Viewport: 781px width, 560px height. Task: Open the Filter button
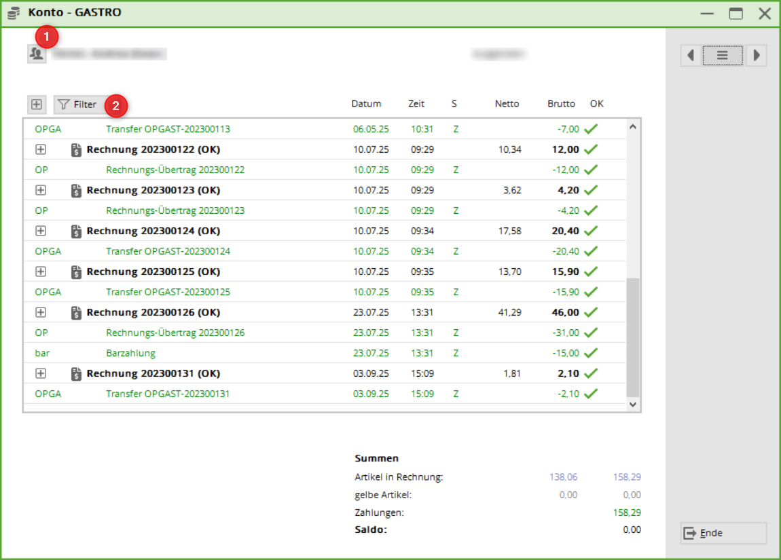[x=78, y=105]
